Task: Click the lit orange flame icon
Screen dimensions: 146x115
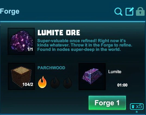Action: [x=42, y=82]
